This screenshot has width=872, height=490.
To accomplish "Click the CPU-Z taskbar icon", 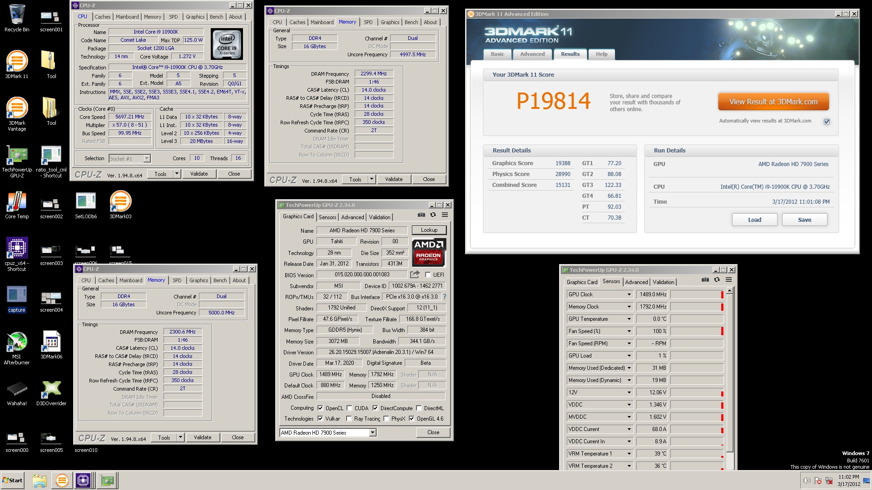I will 83,480.
